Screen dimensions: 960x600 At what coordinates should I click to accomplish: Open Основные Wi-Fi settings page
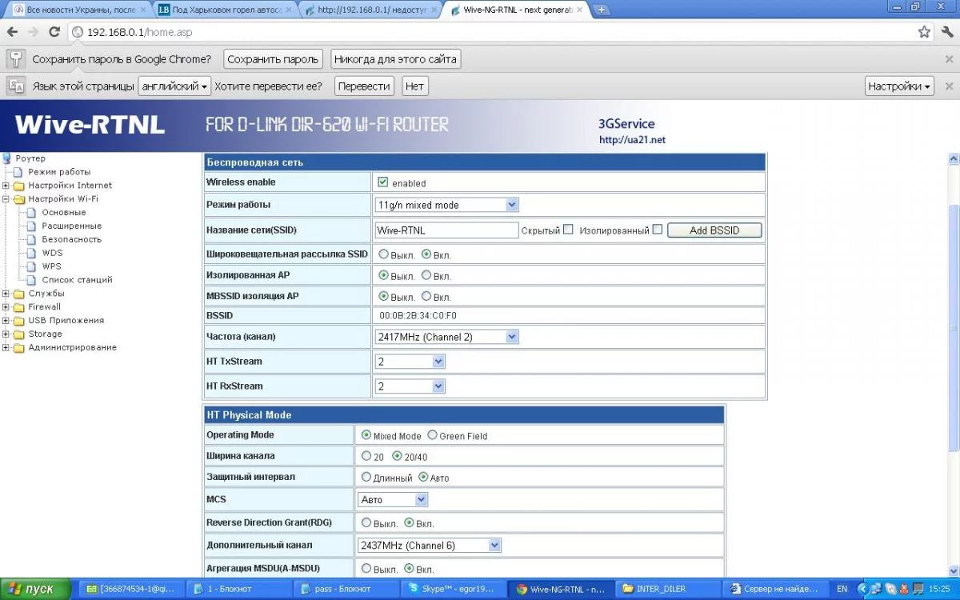64,213
